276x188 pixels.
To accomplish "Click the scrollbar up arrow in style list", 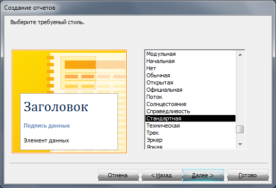I will [240, 55].
